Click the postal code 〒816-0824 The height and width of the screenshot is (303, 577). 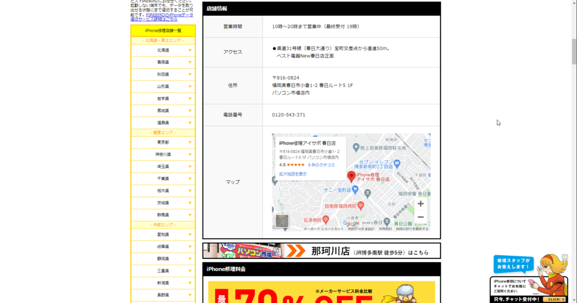[286, 78]
